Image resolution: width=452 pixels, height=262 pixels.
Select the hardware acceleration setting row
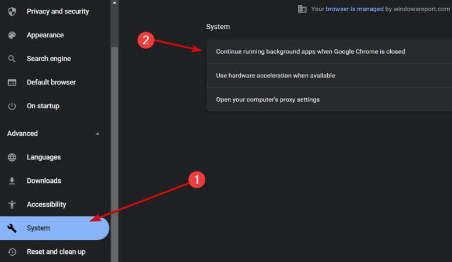(275, 76)
